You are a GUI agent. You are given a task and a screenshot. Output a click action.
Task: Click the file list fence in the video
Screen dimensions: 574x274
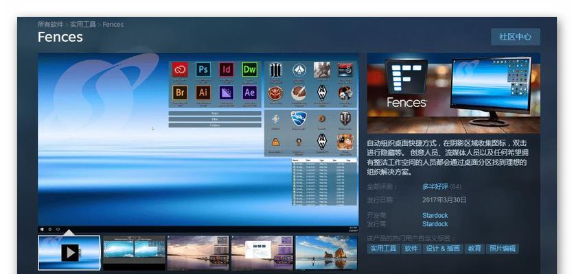[324, 182]
